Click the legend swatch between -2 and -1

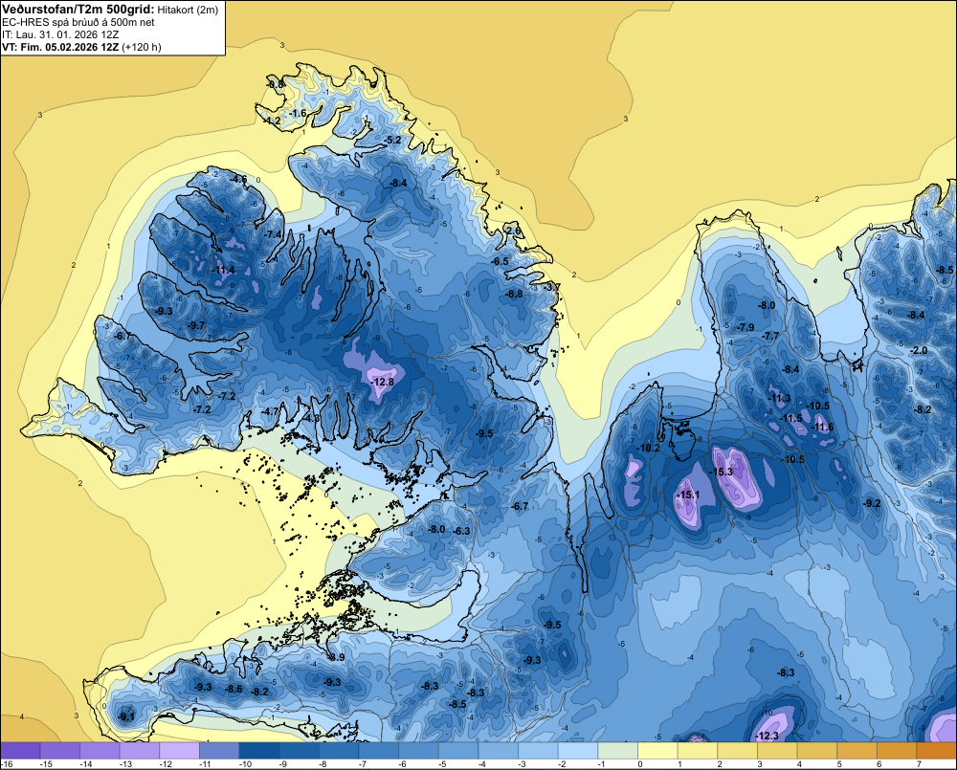(x=578, y=751)
